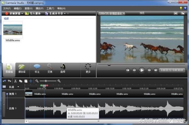This screenshot has width=189, height=125.
Task: Switch to the 媒体库 library tab
Action: coord(22,69)
